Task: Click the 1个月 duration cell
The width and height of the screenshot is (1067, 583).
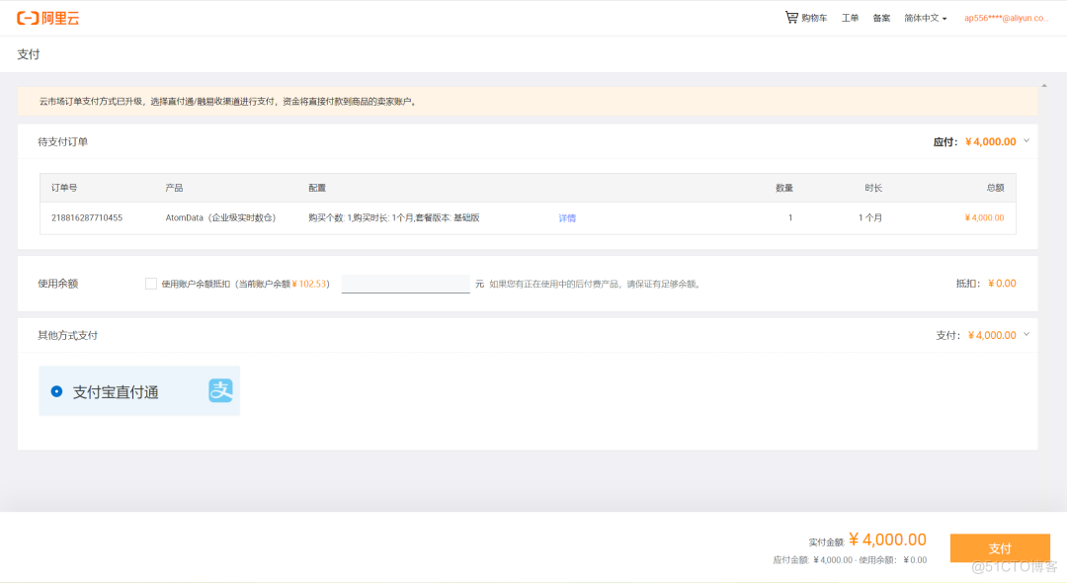Action: click(869, 217)
